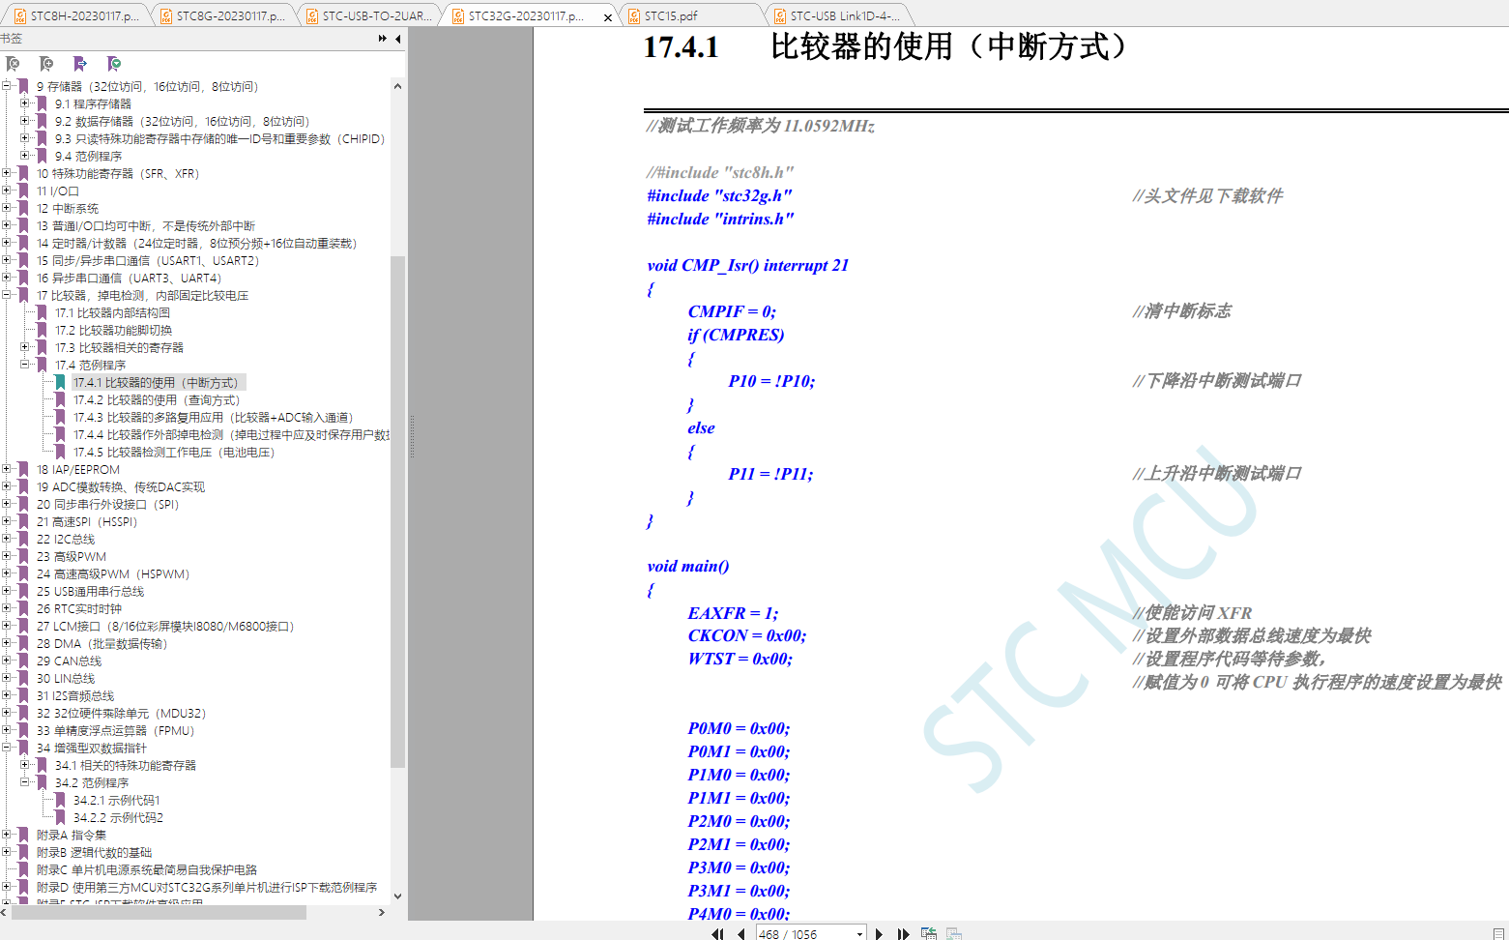This screenshot has width=1509, height=940.
Task: Click scroll-right arrow of bookmark panel
Action: (382, 912)
